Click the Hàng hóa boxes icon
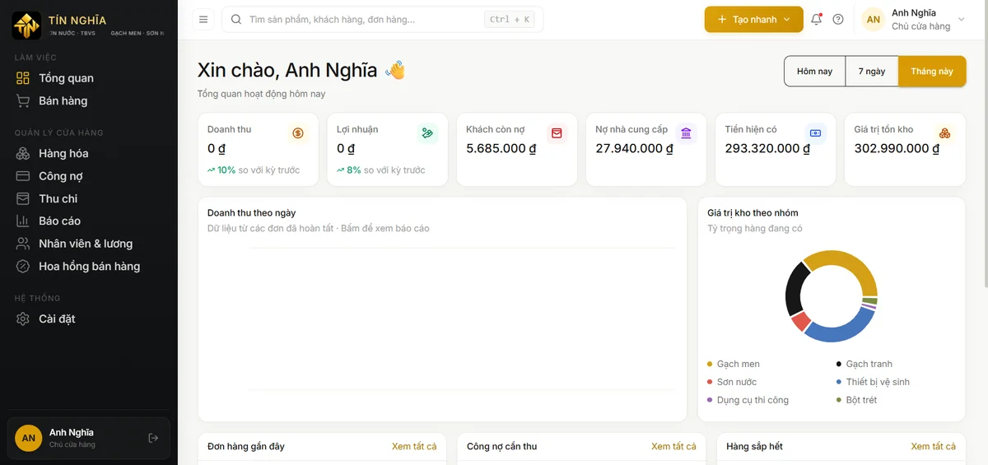Screen dimensions: 988x465 click(x=23, y=153)
